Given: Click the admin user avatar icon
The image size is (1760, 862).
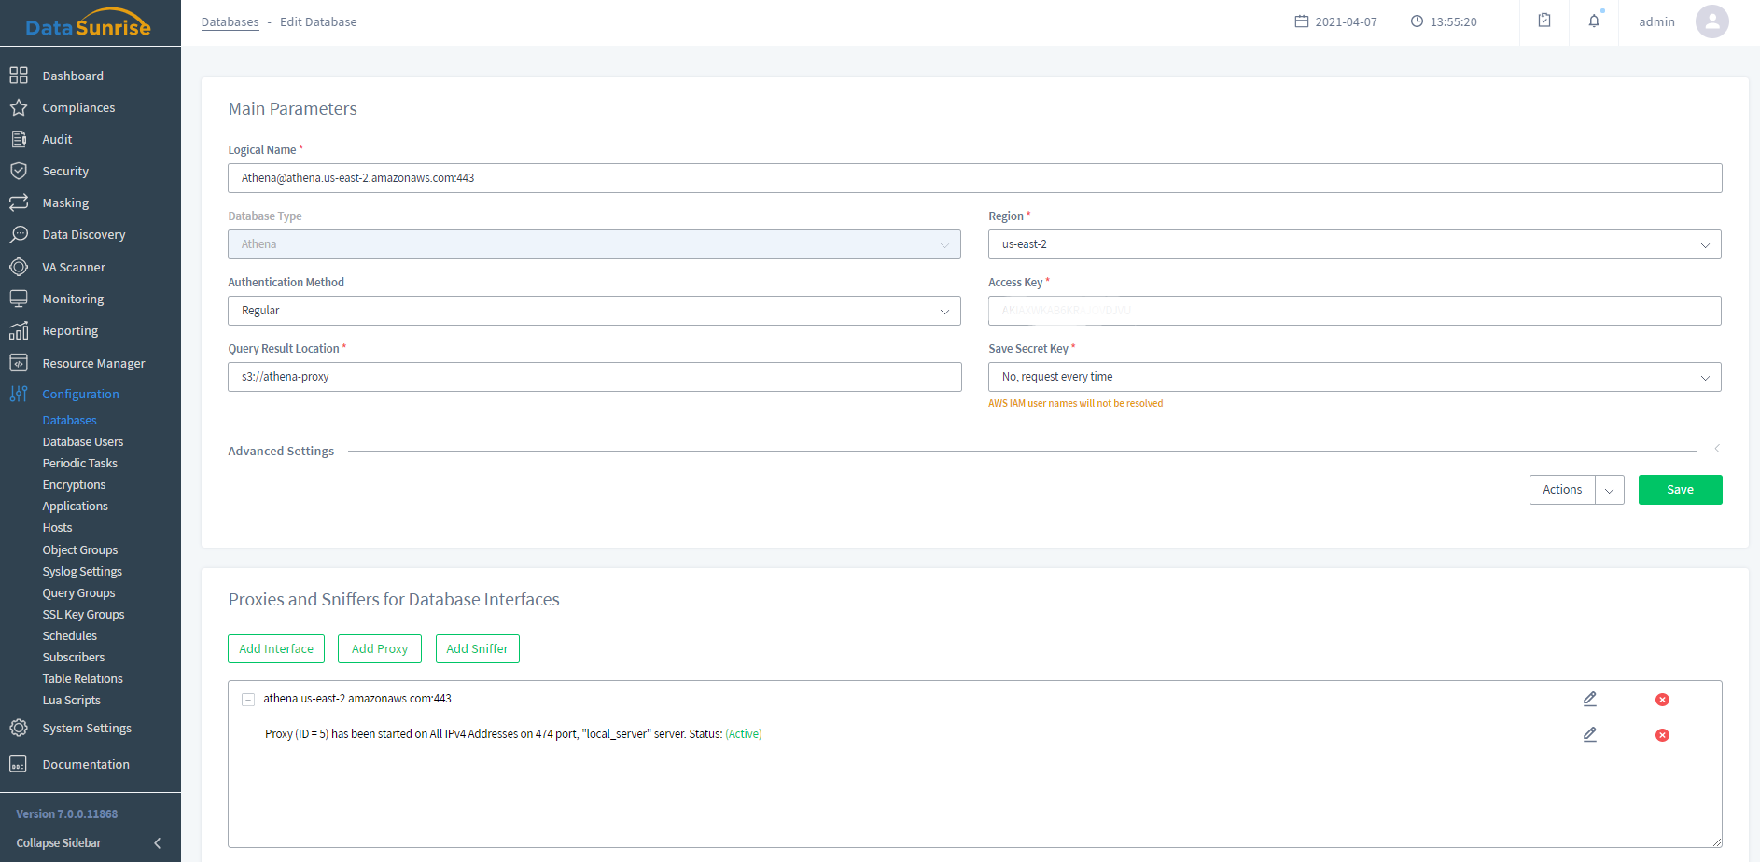Looking at the screenshot, I should [x=1711, y=21].
